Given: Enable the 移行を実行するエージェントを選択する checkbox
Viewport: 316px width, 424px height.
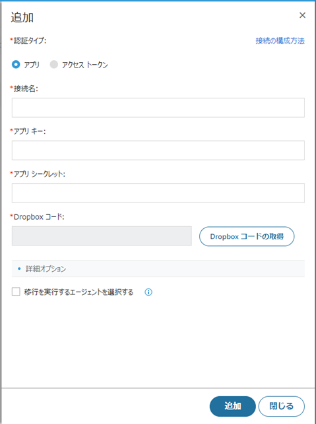Looking at the screenshot, I should [x=16, y=292].
